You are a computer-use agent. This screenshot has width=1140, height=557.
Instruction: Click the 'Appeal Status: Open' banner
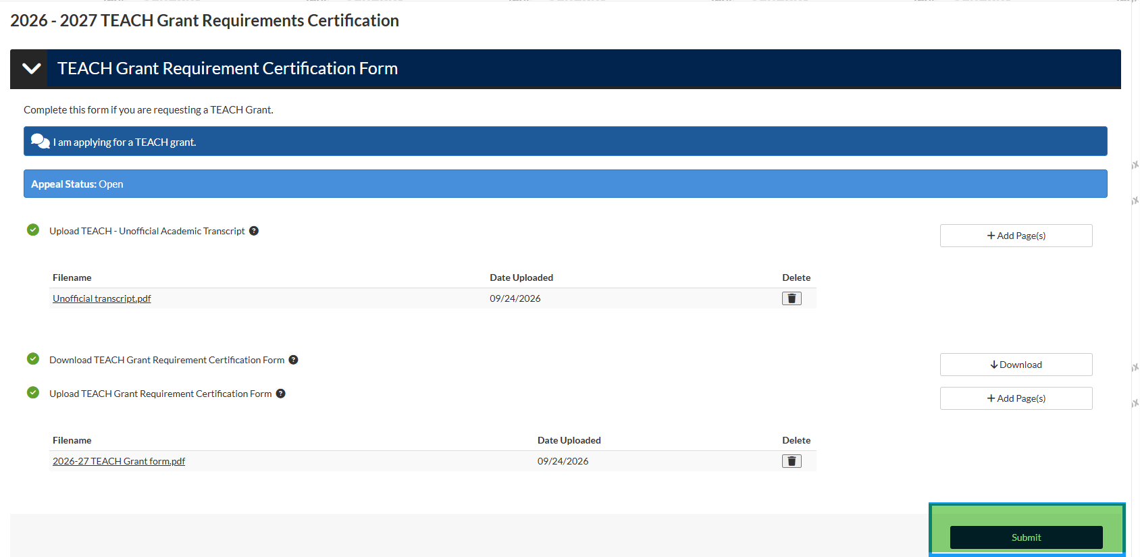[x=565, y=184]
